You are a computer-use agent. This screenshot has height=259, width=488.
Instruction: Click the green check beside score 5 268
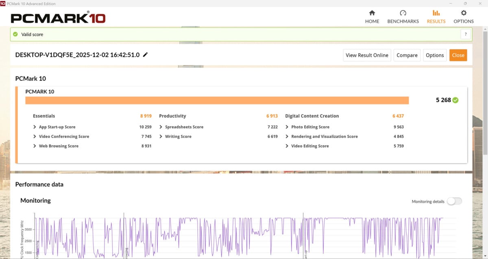tap(455, 100)
